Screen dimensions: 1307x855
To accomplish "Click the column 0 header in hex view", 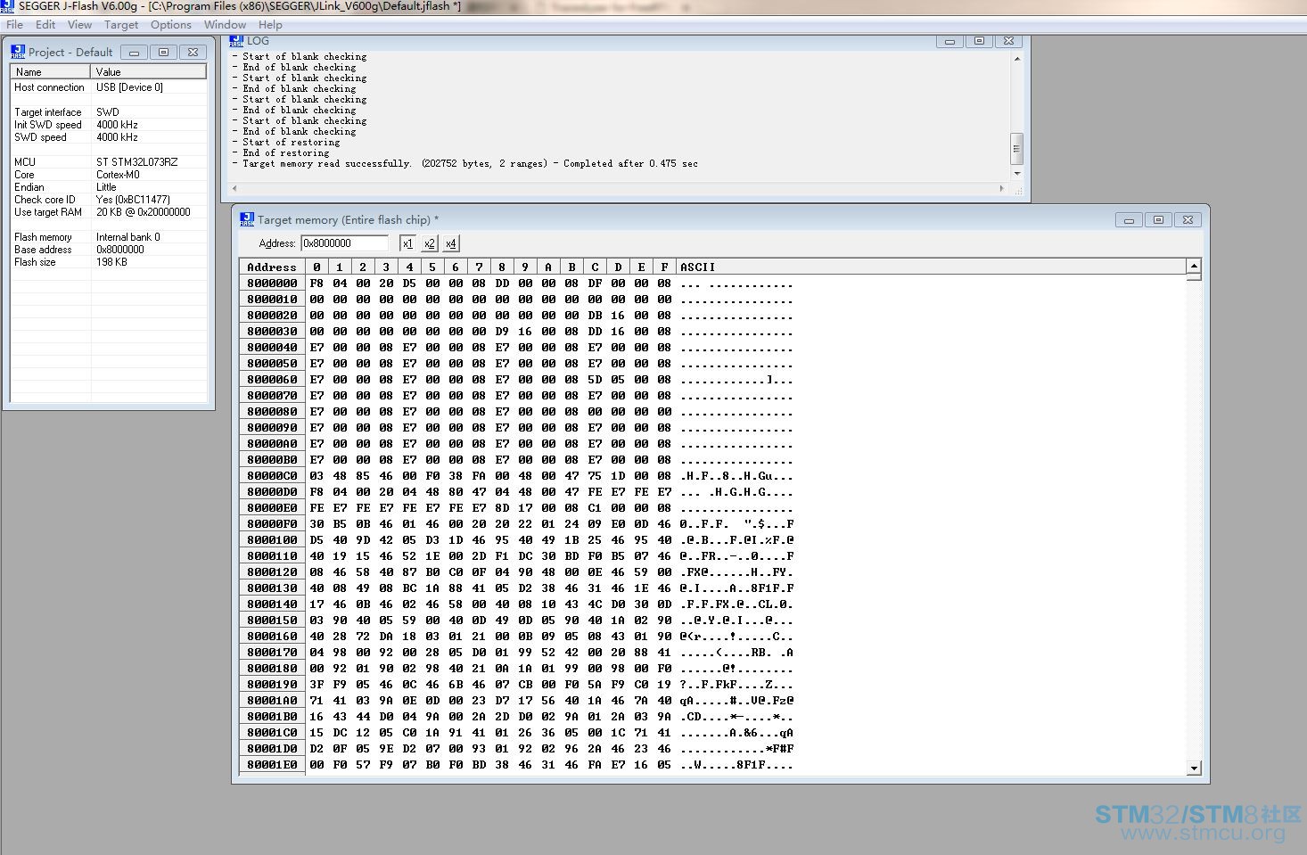I will tap(316, 267).
